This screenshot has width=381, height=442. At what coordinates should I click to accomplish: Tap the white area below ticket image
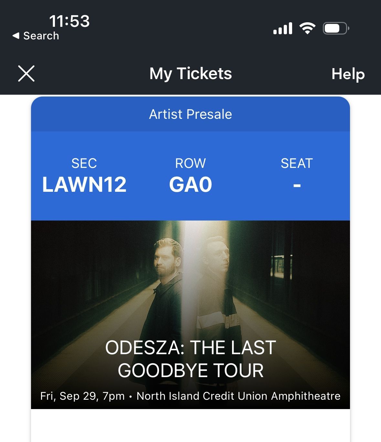(x=190, y=426)
